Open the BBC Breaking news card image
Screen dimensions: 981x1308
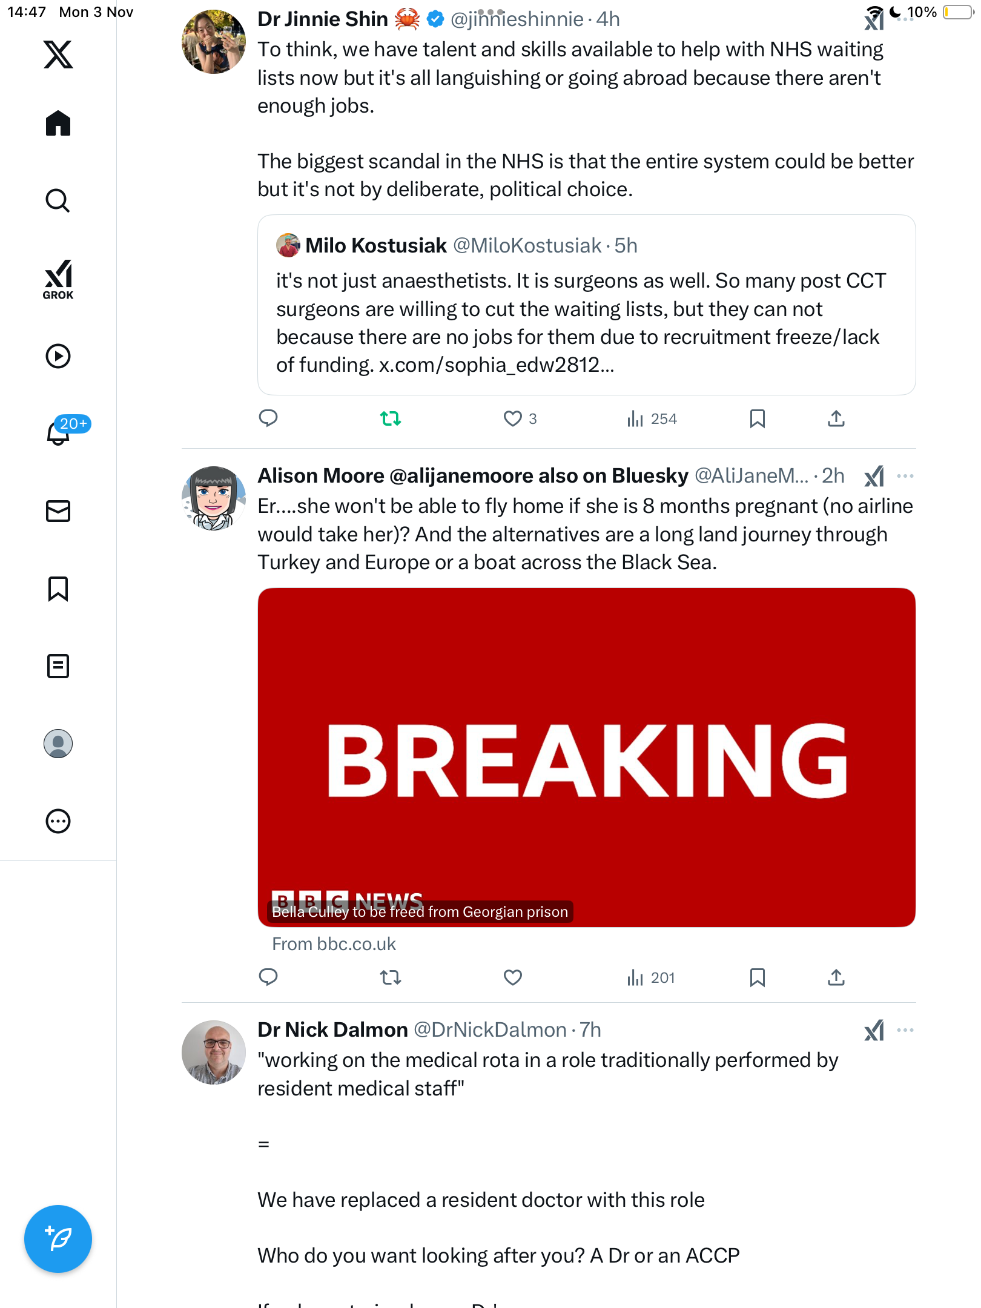[x=586, y=757]
